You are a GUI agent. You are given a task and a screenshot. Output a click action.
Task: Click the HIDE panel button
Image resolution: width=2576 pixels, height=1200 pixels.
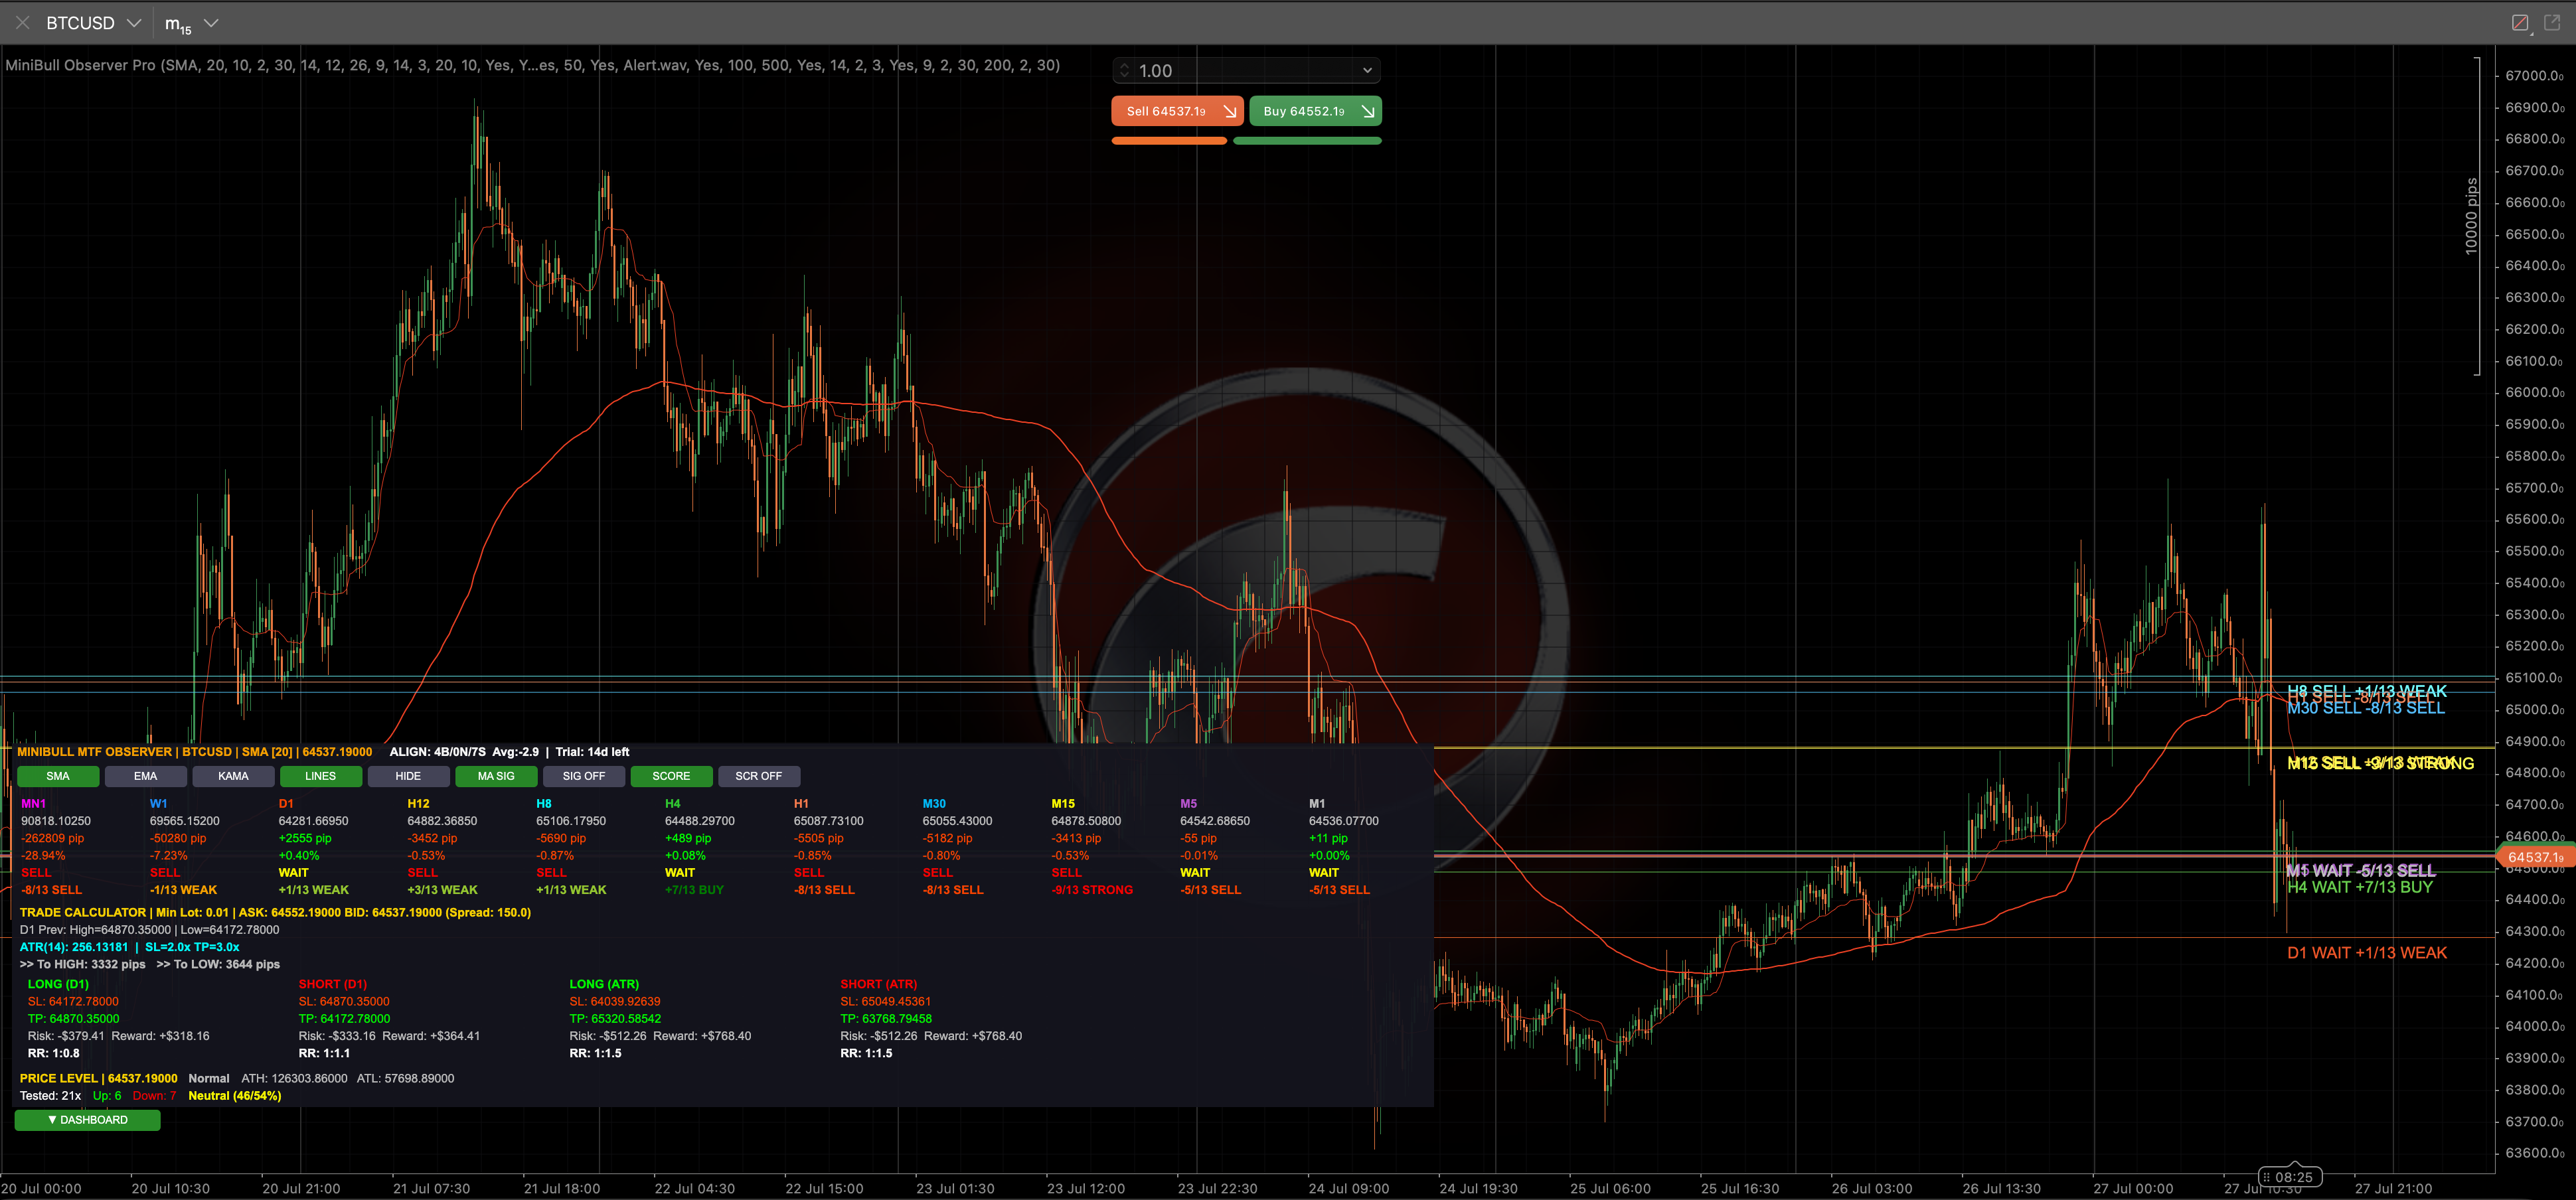point(408,776)
